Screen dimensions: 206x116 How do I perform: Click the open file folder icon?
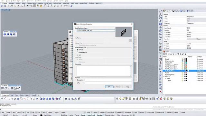(41, 6)
